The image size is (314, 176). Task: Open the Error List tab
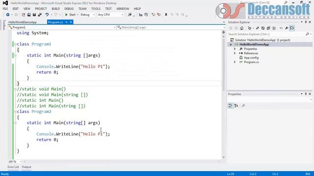click(x=13, y=167)
